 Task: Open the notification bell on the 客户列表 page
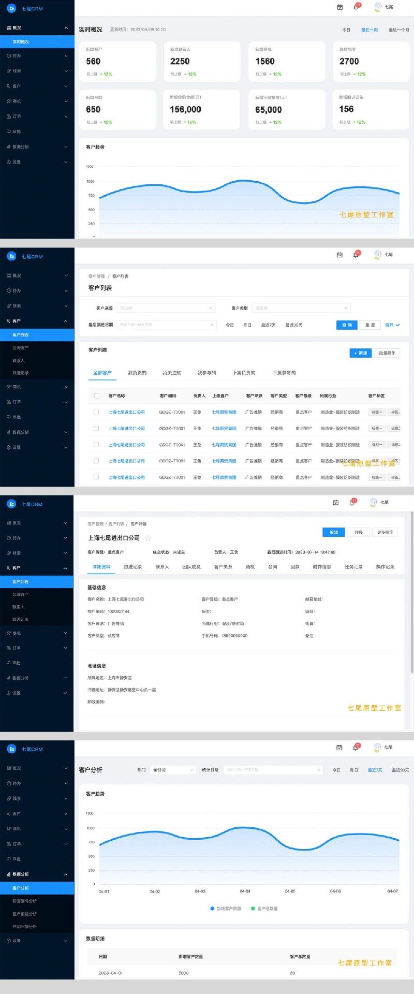356,255
